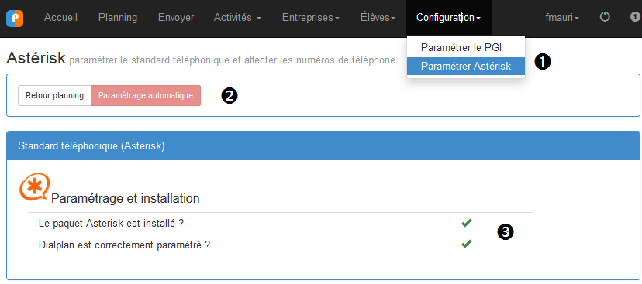Open the Planning navigation item
Viewport: 642px width, 284px height.
coord(118,18)
